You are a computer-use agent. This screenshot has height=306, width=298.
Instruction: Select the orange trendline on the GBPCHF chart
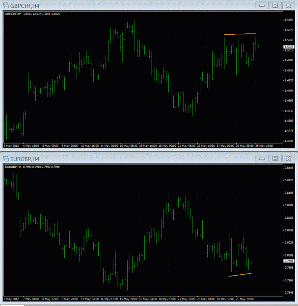(x=240, y=34)
